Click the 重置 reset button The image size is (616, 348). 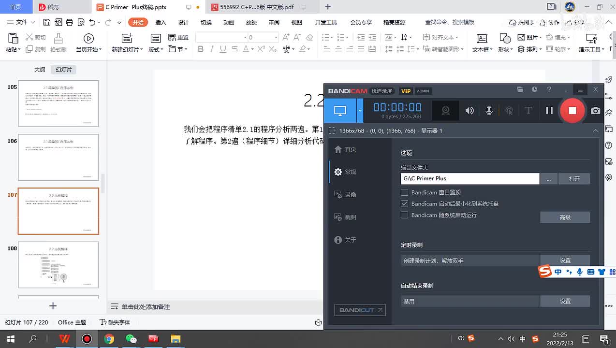click(x=178, y=37)
